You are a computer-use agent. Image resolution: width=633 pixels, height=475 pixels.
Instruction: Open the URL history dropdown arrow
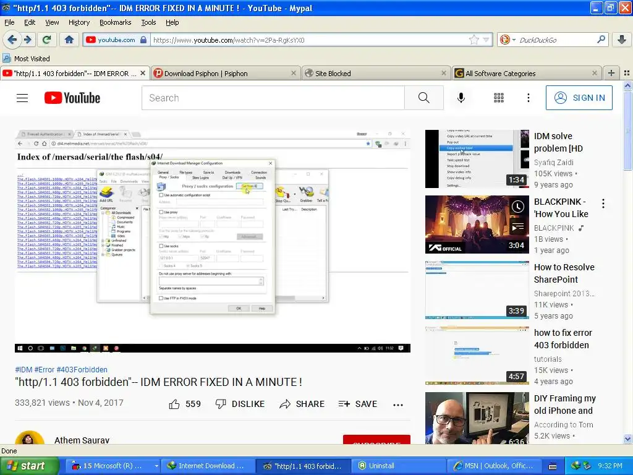[486, 40]
